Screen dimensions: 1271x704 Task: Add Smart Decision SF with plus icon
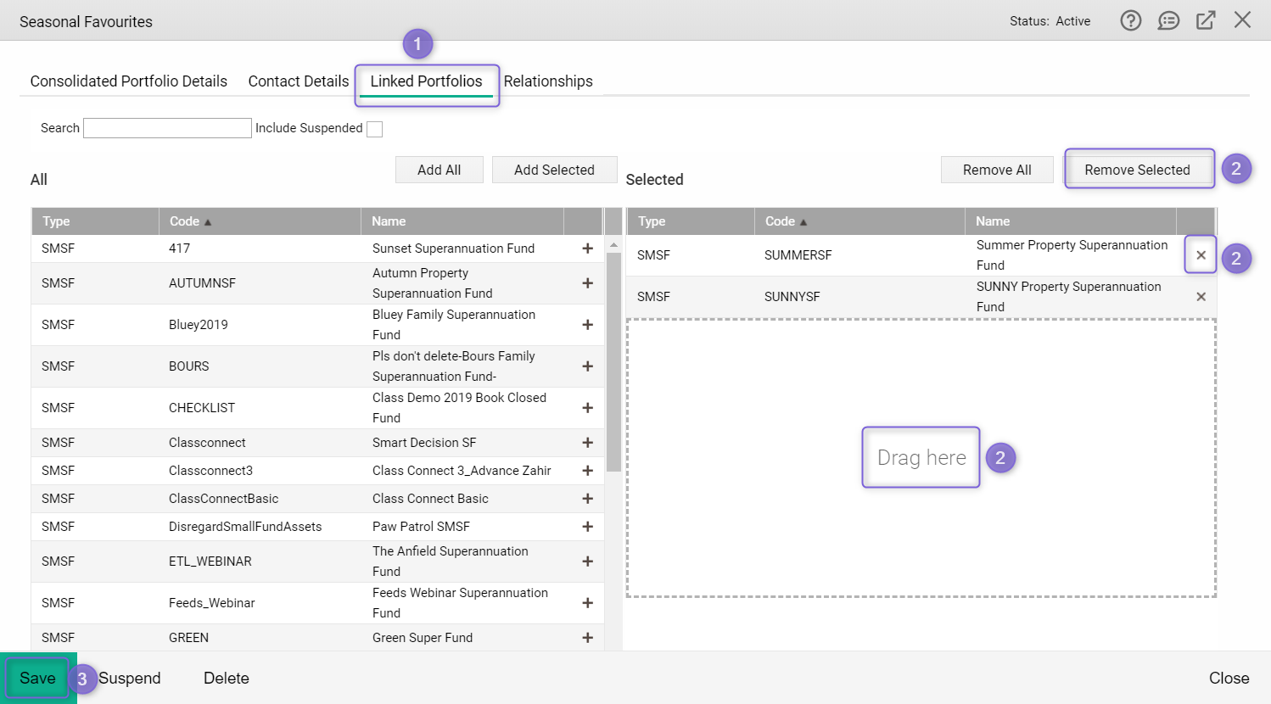click(587, 443)
